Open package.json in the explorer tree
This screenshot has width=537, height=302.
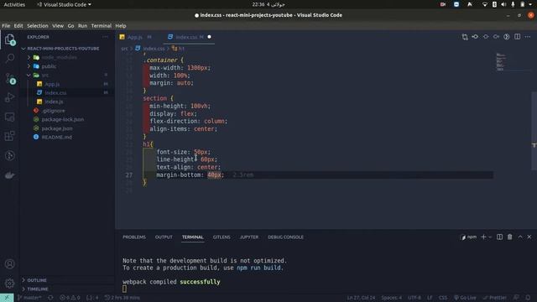pyautogui.click(x=57, y=128)
